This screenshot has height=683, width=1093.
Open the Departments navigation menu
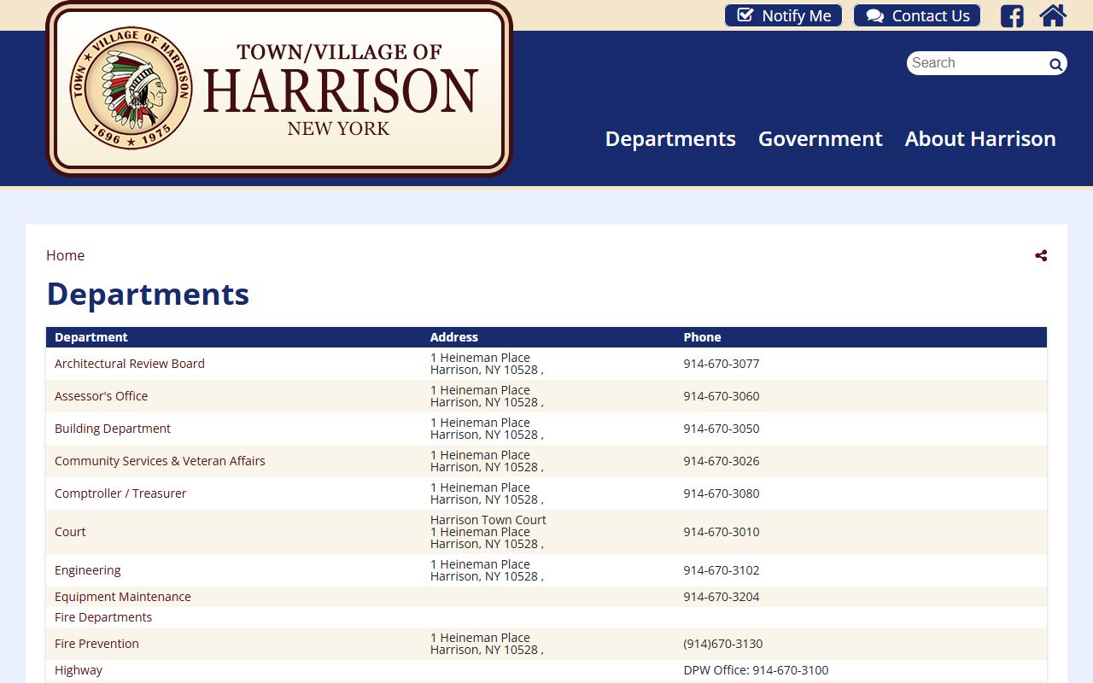pos(670,138)
